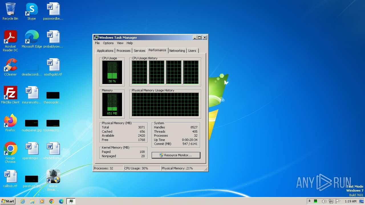Open the CCleaner desktop shortcut
Viewport: 365px width, 205px height.
click(10, 67)
